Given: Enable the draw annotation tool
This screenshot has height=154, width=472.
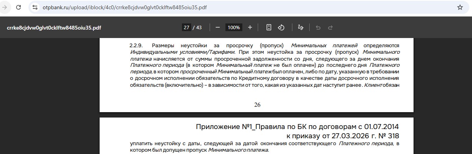Looking at the screenshot, I should (x=301, y=27).
